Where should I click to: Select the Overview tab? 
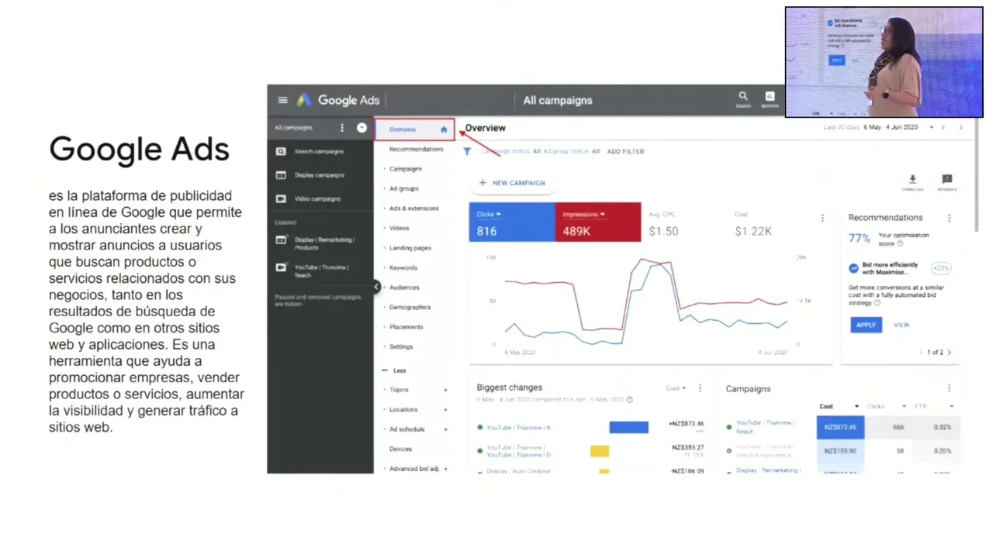414,129
